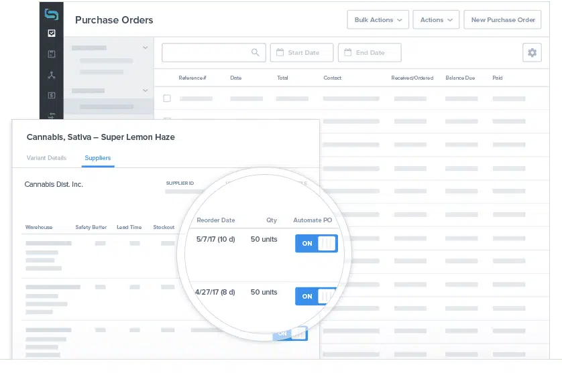Select the Suppliers tab
Image resolution: width=562 pixels, height=373 pixels.
(98, 158)
